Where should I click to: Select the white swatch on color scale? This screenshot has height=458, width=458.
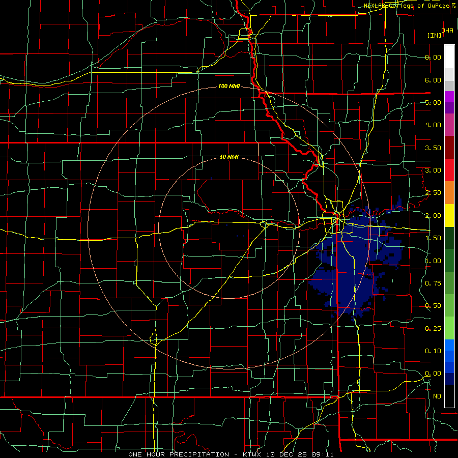pos(449,57)
